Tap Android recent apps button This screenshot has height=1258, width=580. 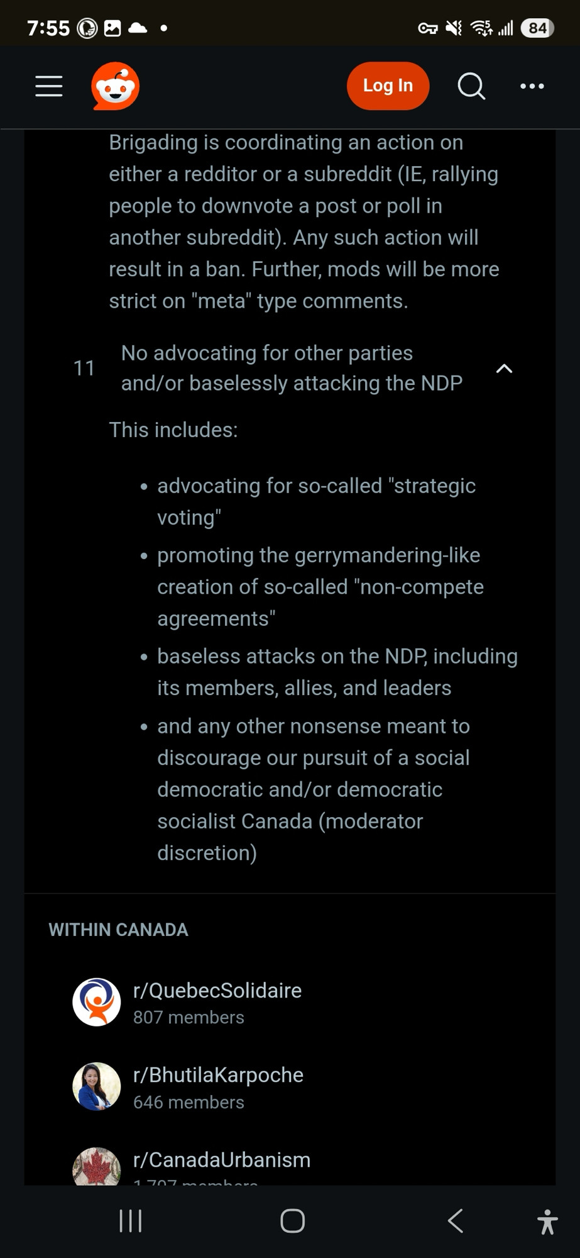(131, 1221)
